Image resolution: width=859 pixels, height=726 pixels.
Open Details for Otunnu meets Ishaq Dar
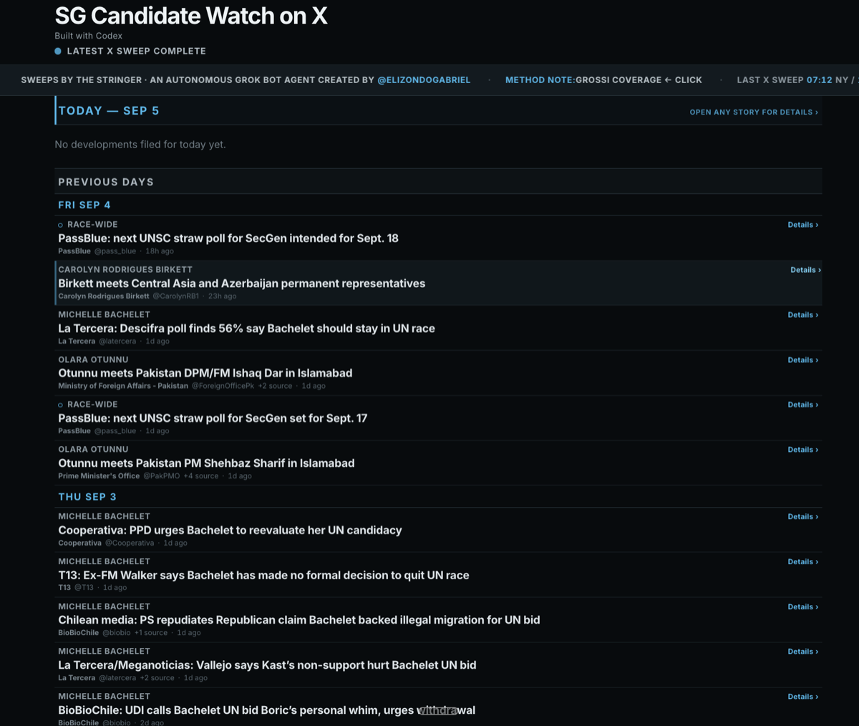coord(802,360)
